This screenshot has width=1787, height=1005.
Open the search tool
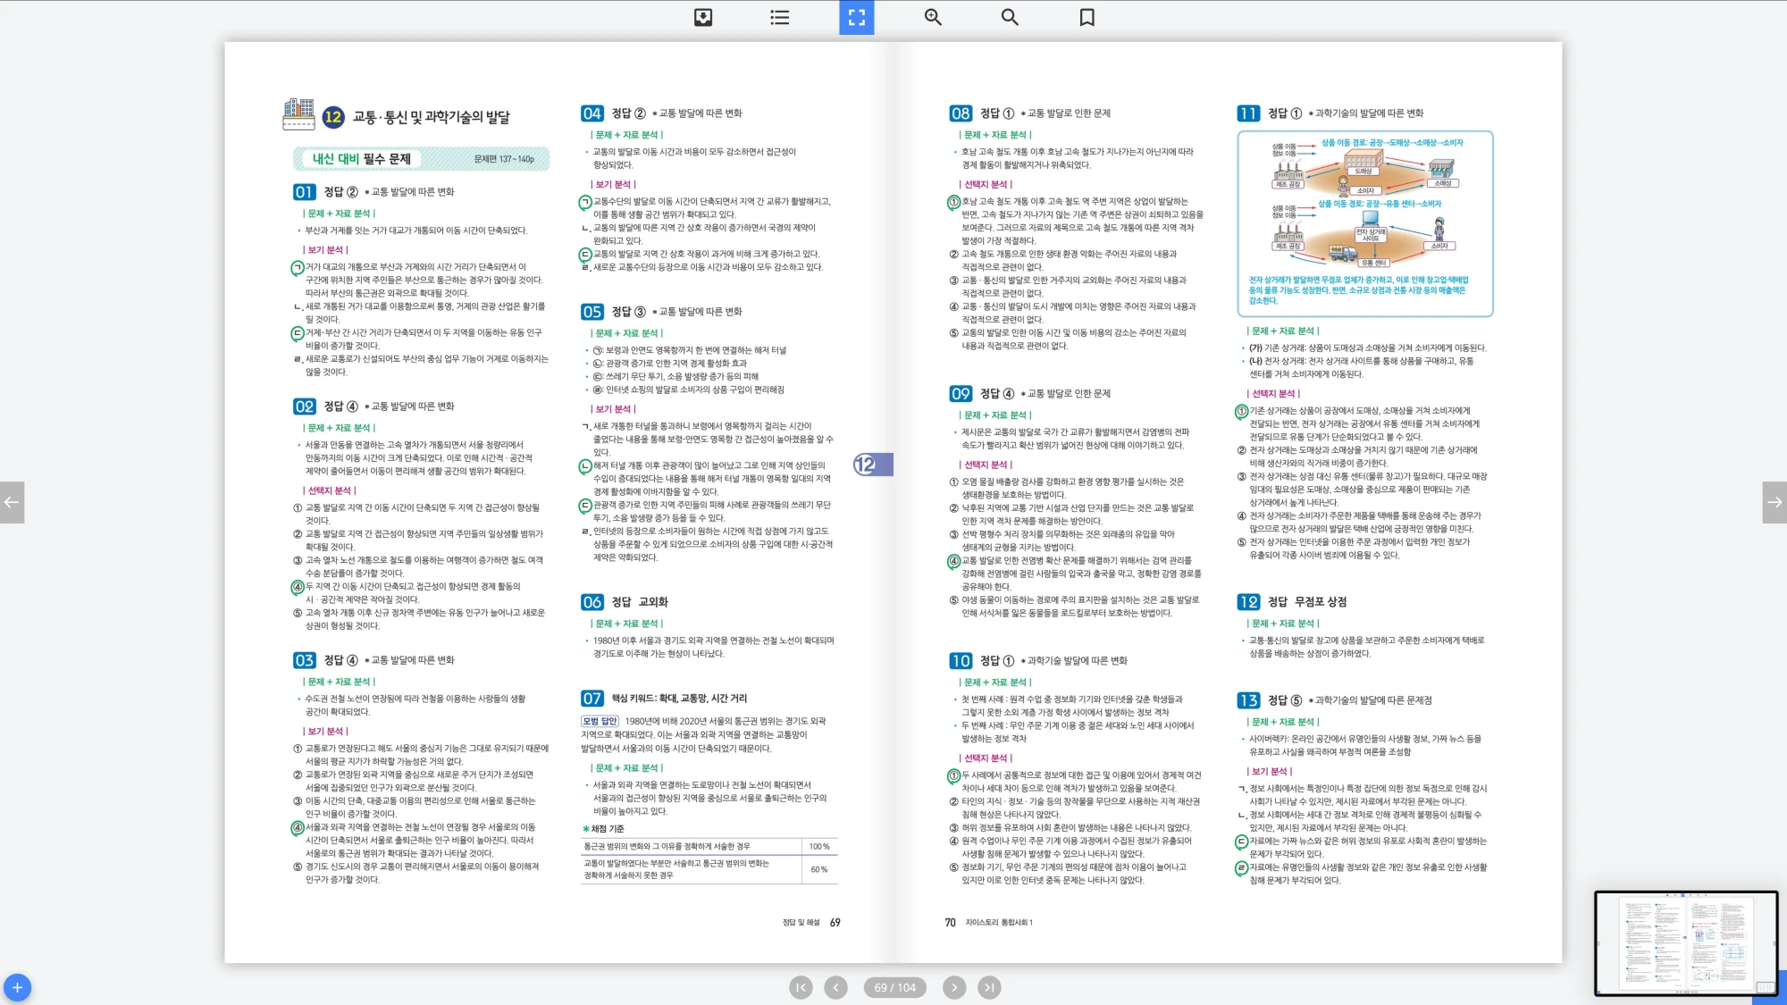click(1010, 17)
